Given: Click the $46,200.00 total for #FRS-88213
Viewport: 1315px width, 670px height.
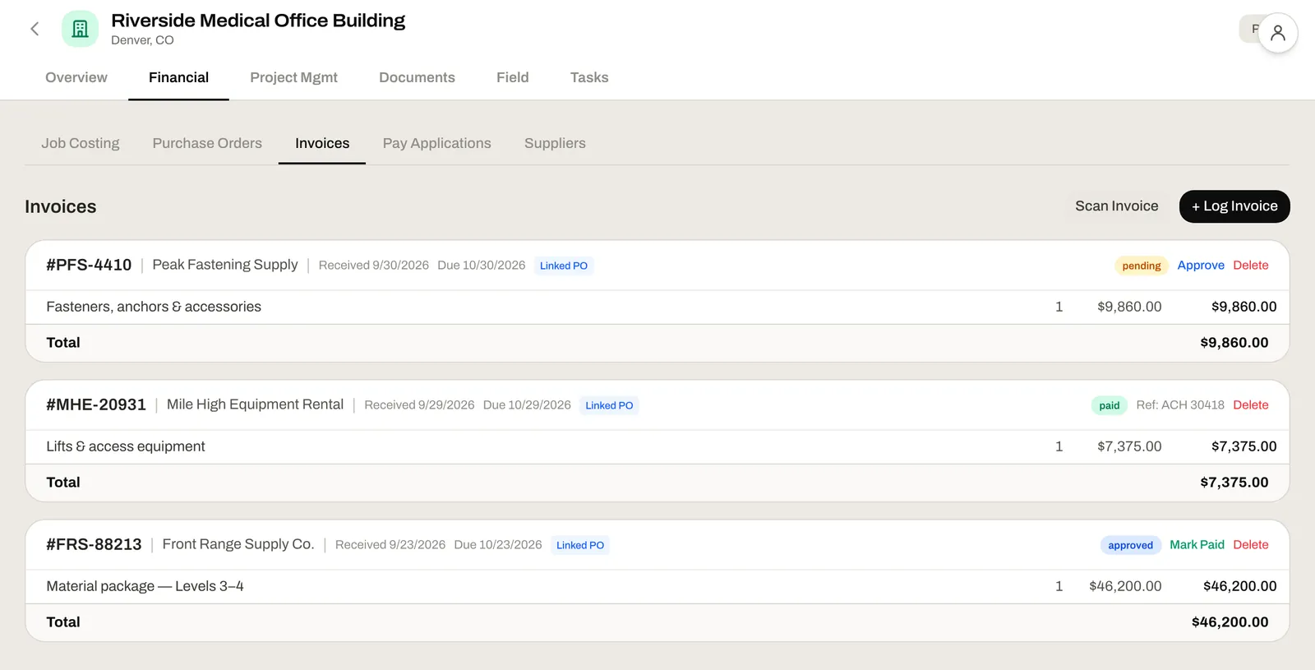Looking at the screenshot, I should coord(1230,622).
